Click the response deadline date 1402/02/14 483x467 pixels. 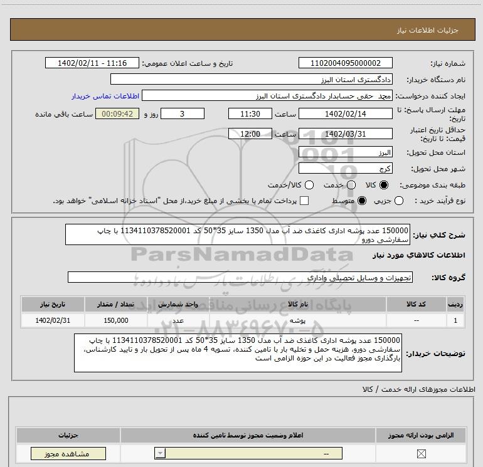point(345,113)
